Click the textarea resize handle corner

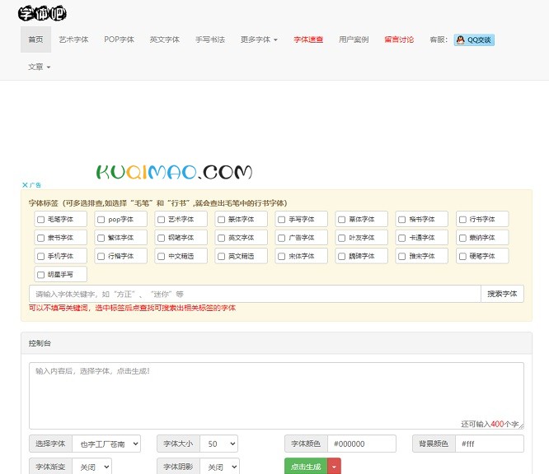tap(521, 426)
